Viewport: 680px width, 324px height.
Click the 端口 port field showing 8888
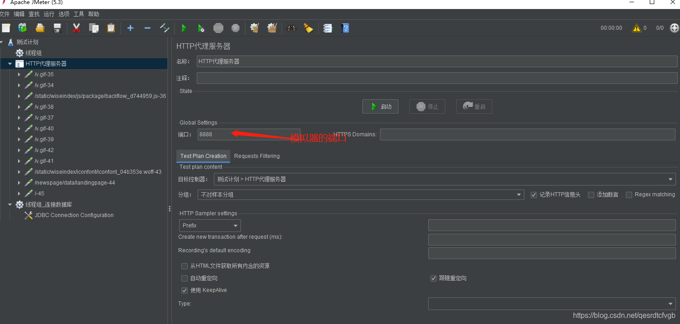tap(249, 134)
